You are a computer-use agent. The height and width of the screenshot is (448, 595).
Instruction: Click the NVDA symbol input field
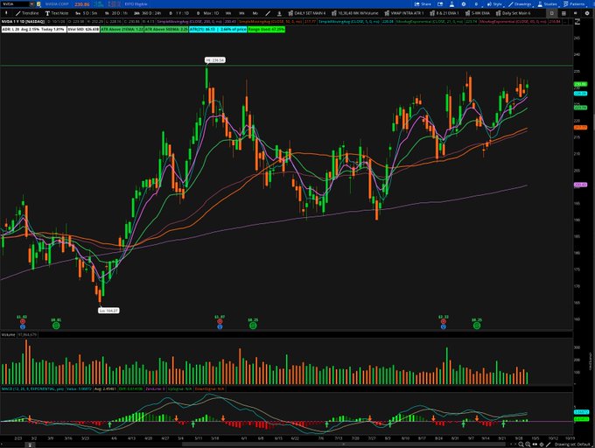15,4
